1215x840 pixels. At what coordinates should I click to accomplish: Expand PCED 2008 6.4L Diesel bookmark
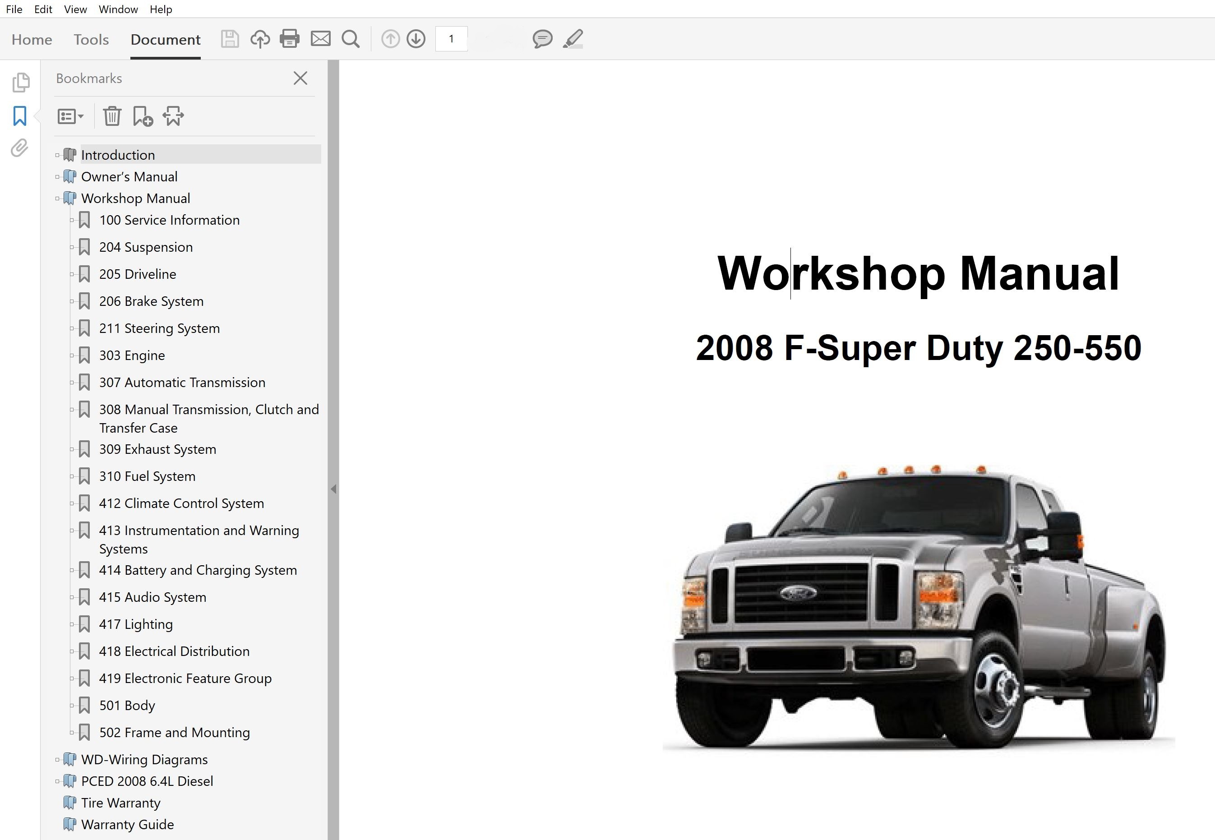(x=57, y=781)
